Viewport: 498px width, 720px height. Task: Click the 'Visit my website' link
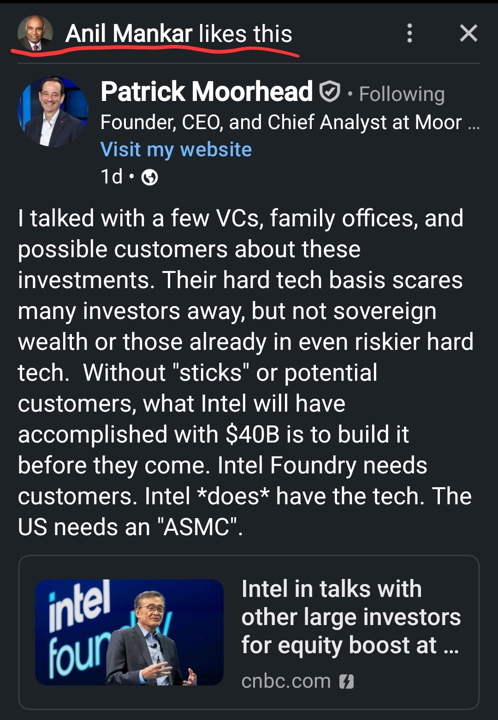176,149
